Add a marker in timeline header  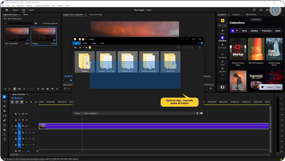[x=26, y=102]
